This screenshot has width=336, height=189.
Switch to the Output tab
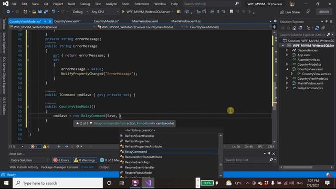point(104,167)
